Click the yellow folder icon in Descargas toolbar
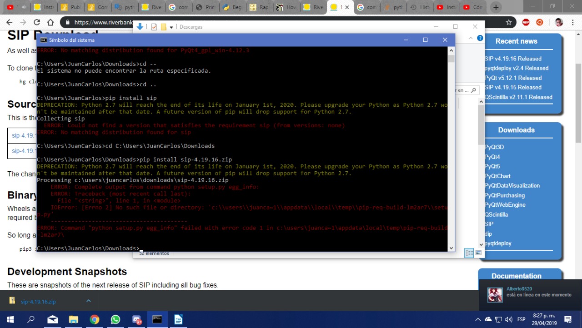 163,27
